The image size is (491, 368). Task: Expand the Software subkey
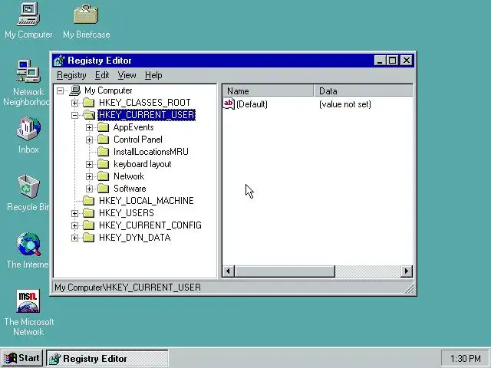(x=89, y=189)
